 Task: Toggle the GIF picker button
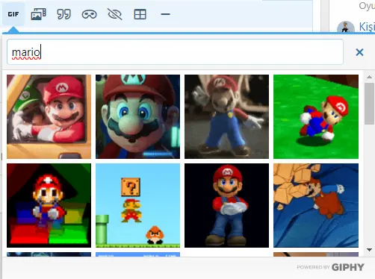coord(13,14)
